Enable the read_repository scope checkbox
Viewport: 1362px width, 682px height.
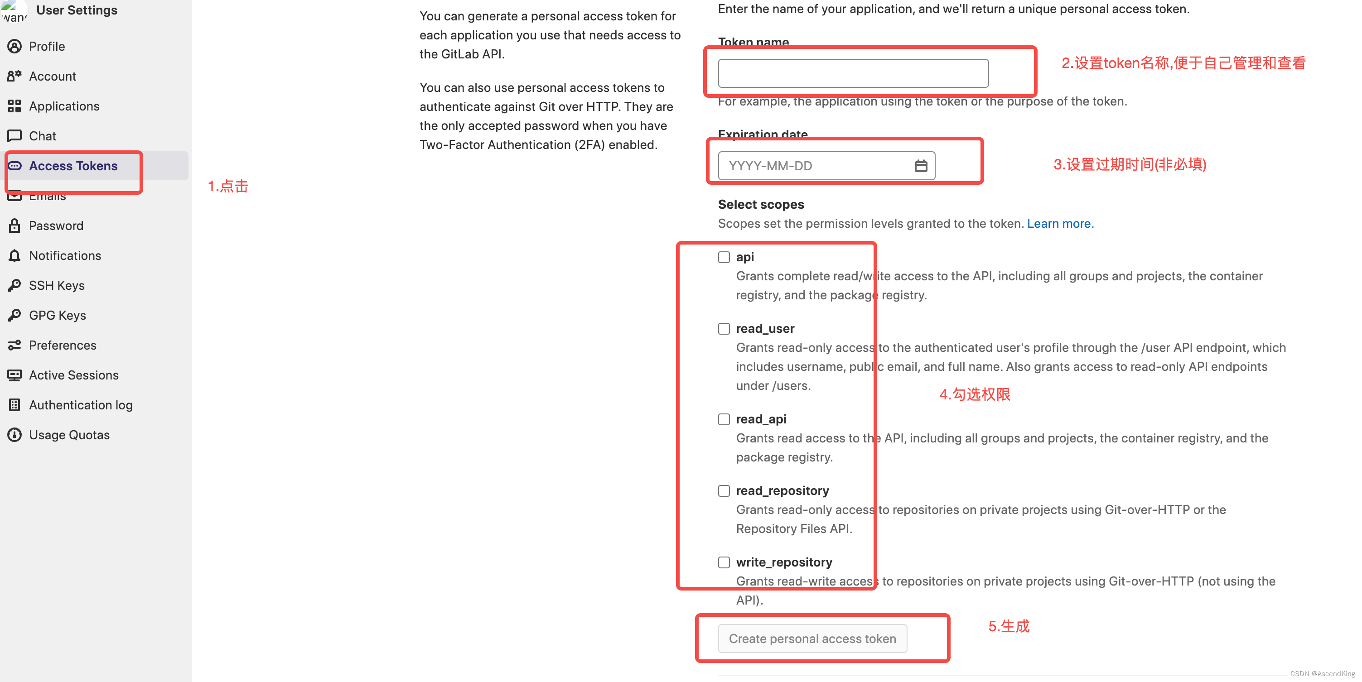724,490
